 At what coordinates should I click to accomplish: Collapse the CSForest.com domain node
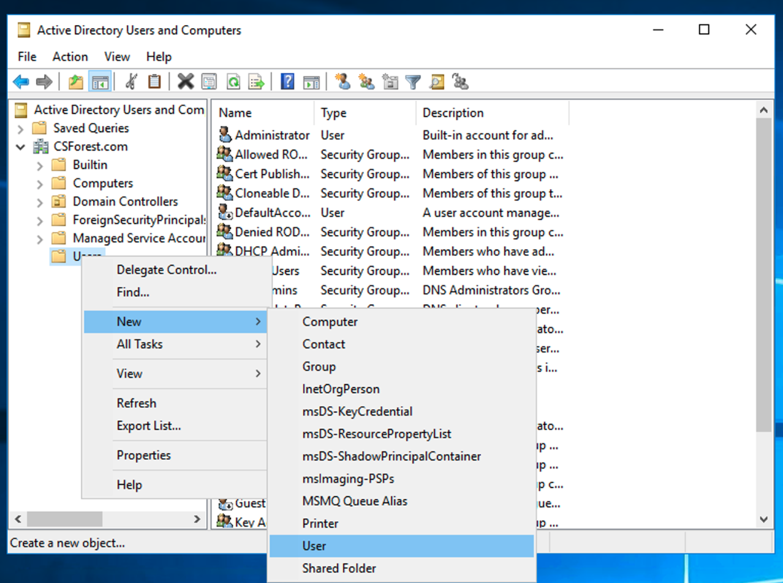[x=19, y=146]
